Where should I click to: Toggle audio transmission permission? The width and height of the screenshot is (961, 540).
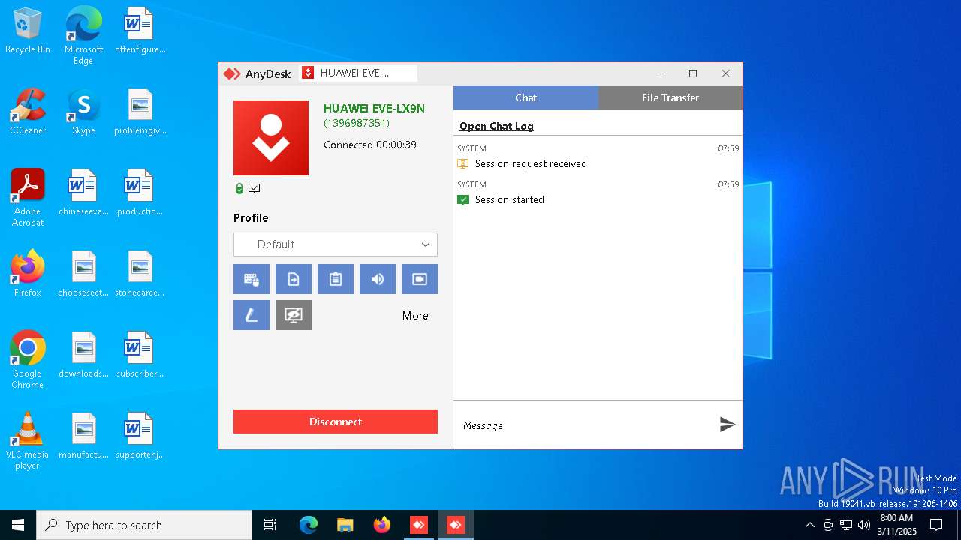tap(378, 279)
